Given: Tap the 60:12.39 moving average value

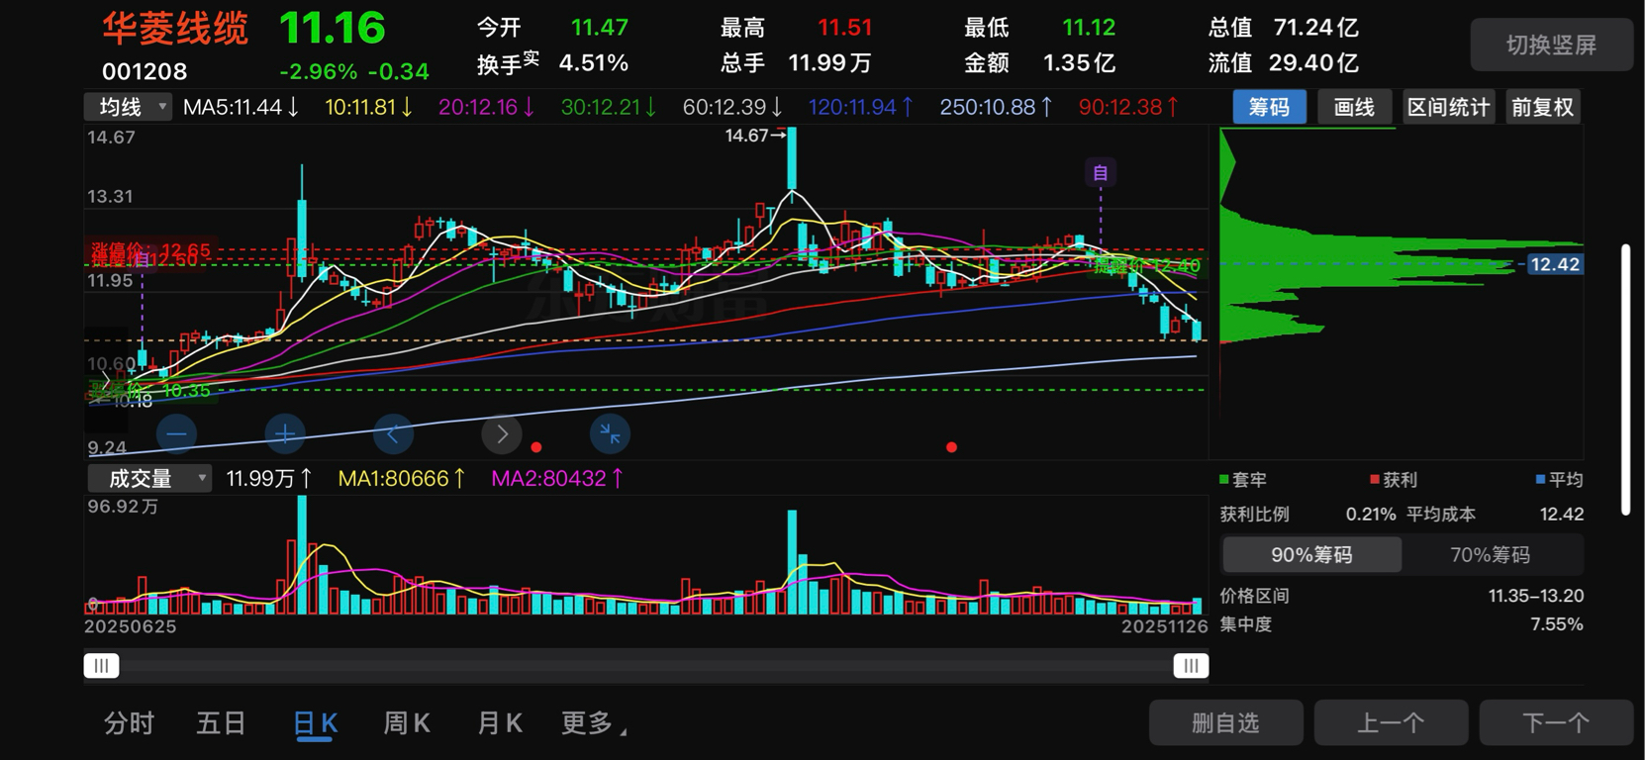Looking at the screenshot, I should point(732,107).
